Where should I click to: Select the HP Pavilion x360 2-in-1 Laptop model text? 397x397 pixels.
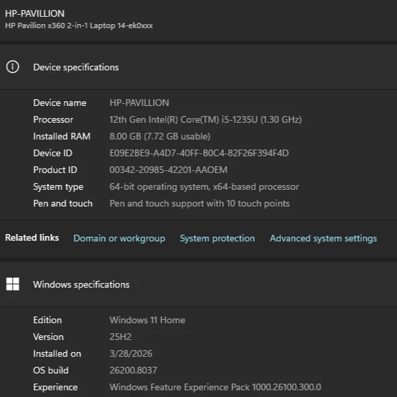[x=78, y=25]
